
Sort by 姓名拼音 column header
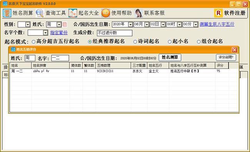pos(50,65)
